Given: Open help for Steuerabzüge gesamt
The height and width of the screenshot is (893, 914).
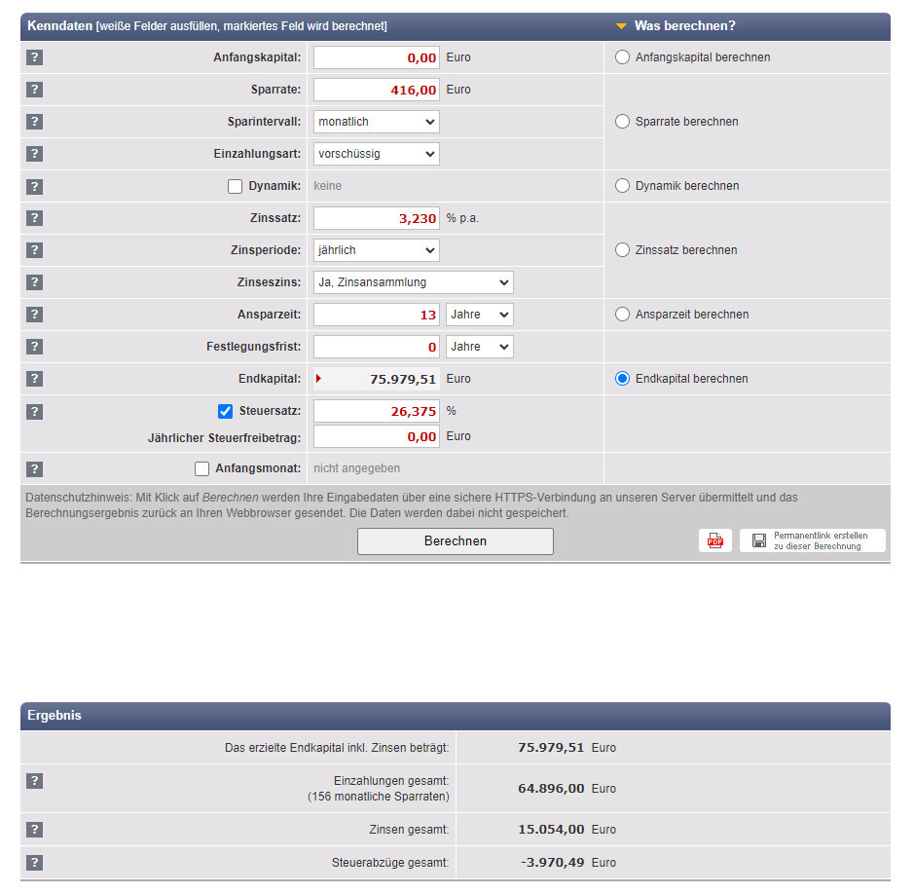Looking at the screenshot, I should 34,862.
